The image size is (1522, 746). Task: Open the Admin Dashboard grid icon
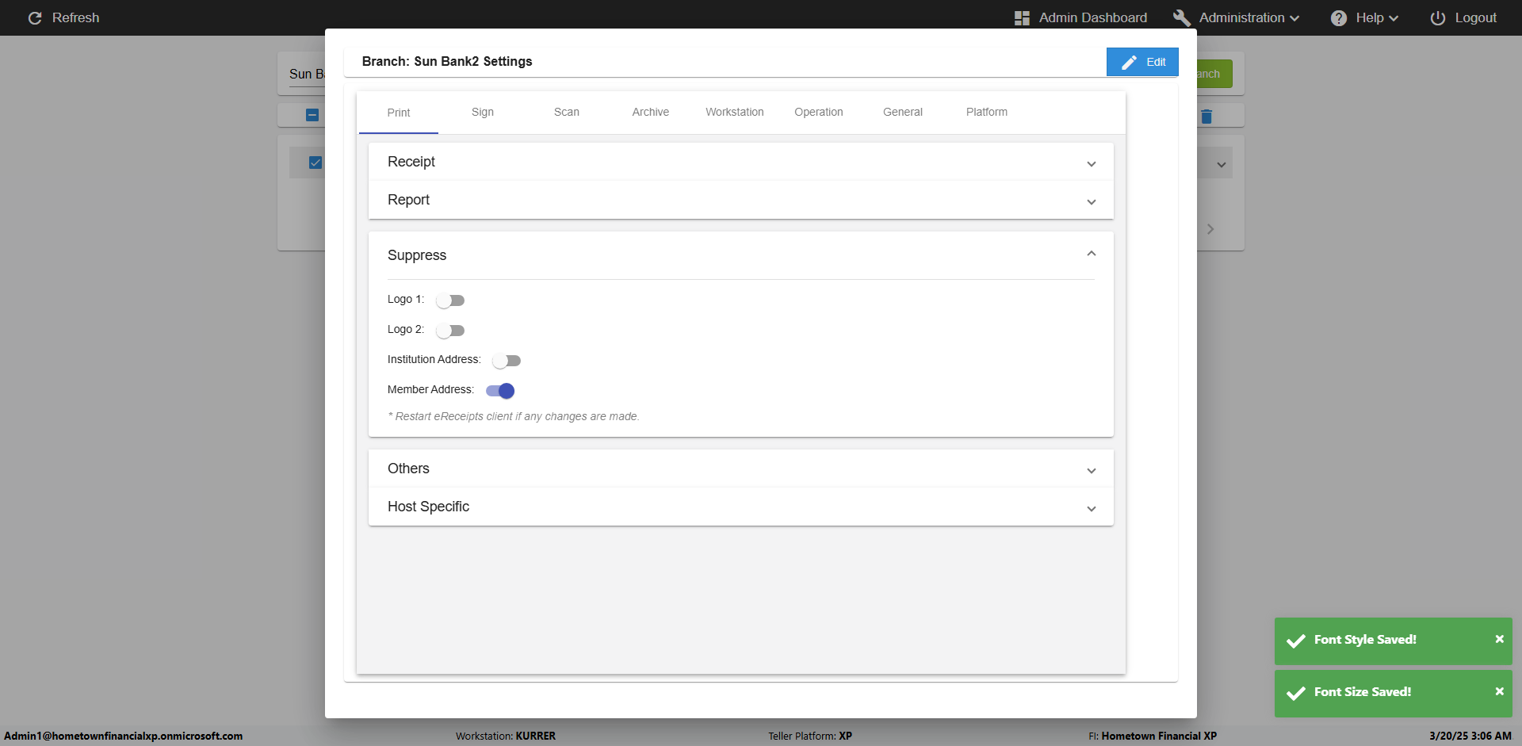tap(1022, 17)
